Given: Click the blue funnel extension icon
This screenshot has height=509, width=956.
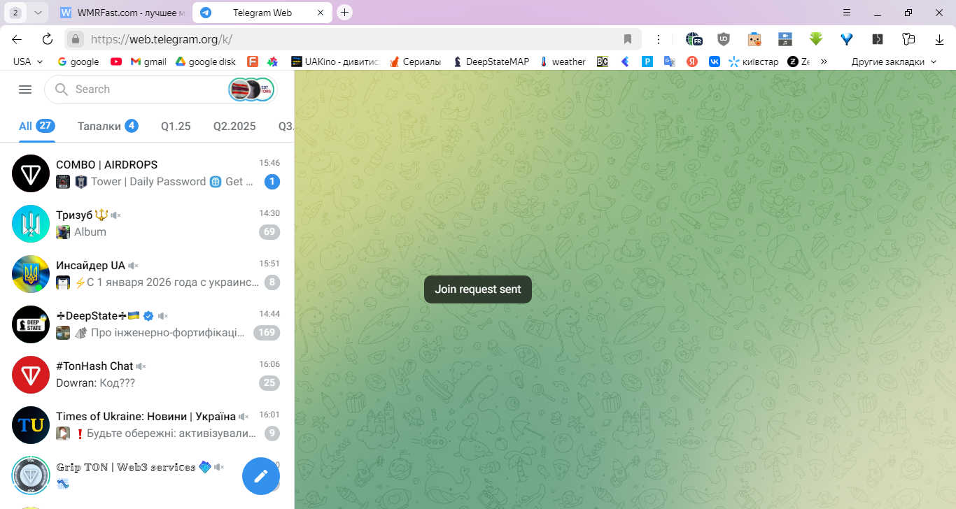Looking at the screenshot, I should 847,39.
